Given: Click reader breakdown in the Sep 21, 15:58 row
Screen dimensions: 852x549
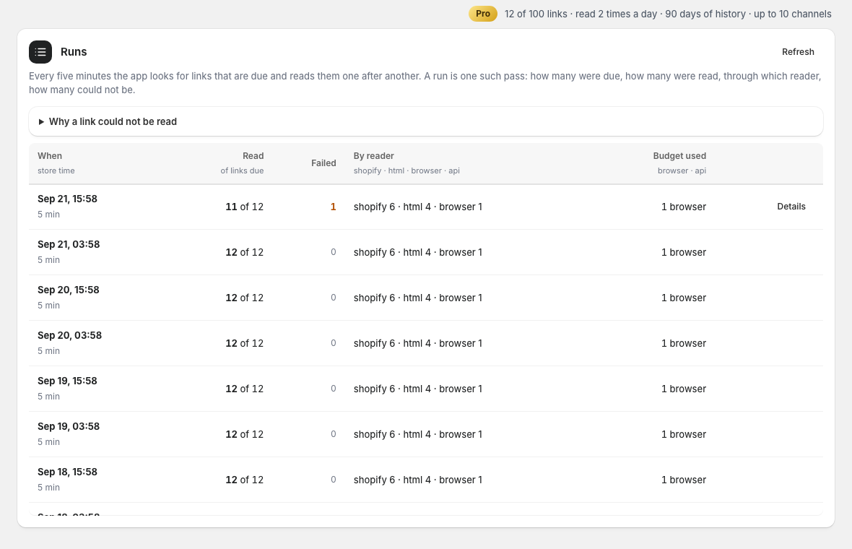Looking at the screenshot, I should click(x=418, y=207).
